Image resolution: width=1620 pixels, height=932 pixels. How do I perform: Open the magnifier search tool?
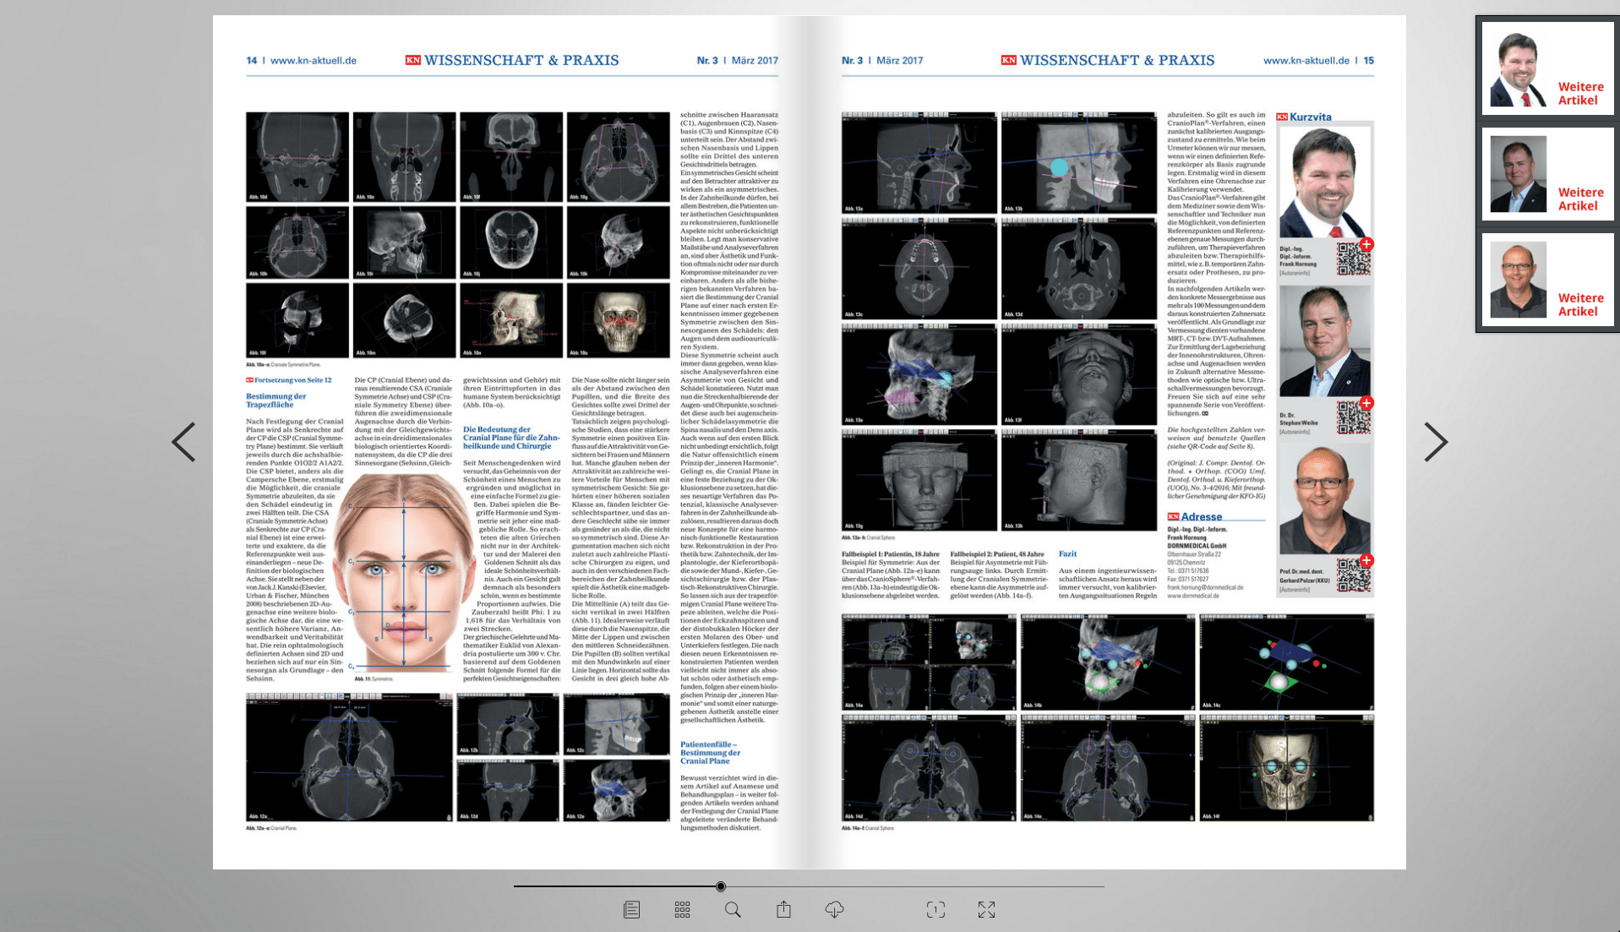point(733,909)
